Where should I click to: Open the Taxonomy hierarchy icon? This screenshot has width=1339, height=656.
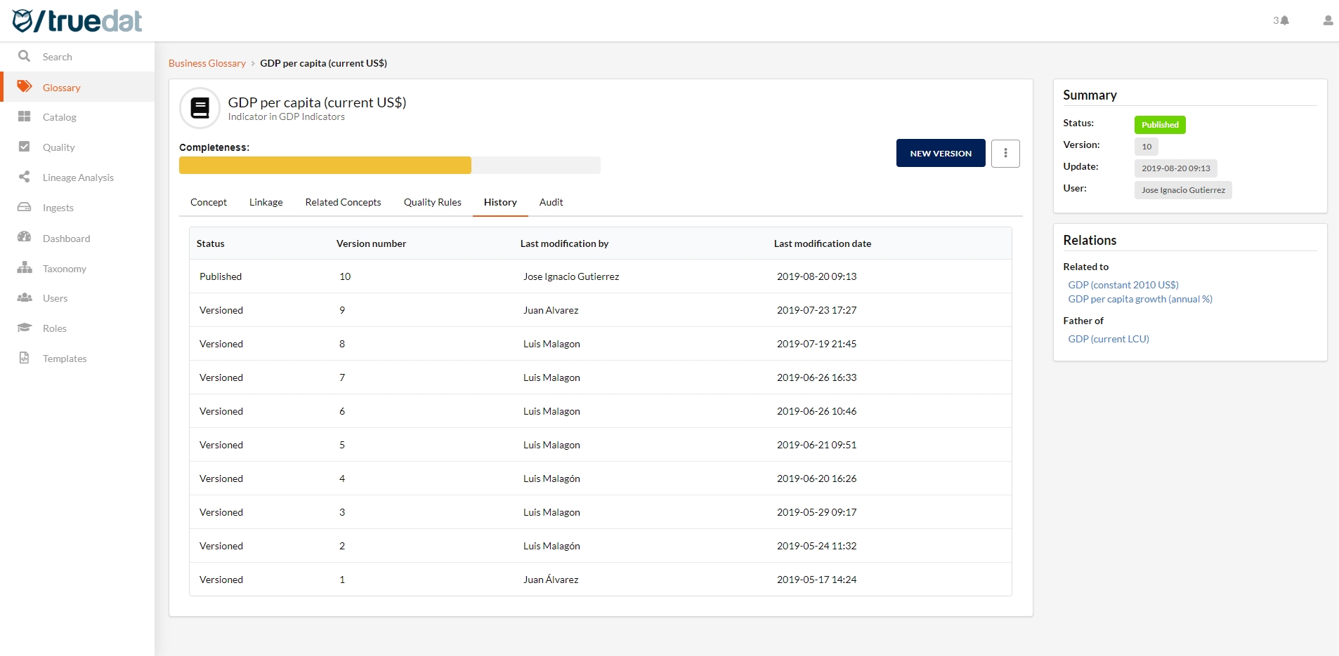pyautogui.click(x=25, y=267)
